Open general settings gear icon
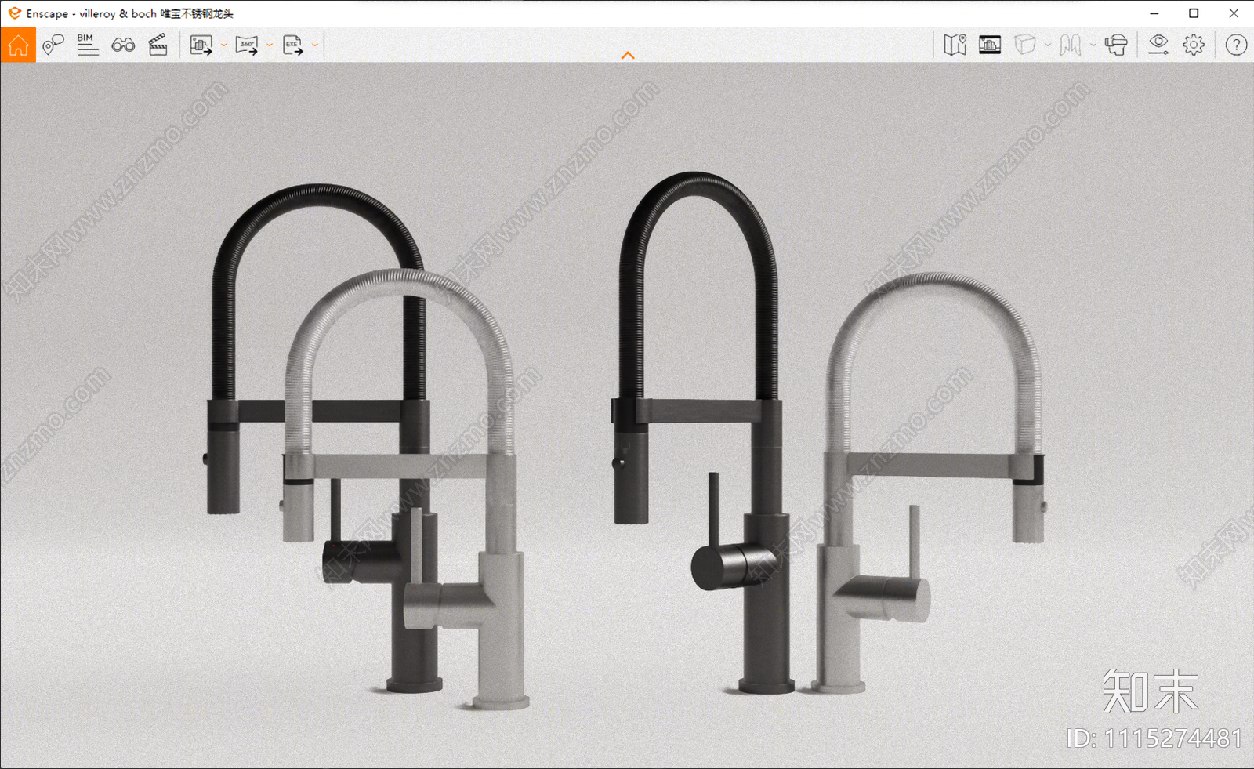This screenshot has width=1254, height=769. point(1194,45)
